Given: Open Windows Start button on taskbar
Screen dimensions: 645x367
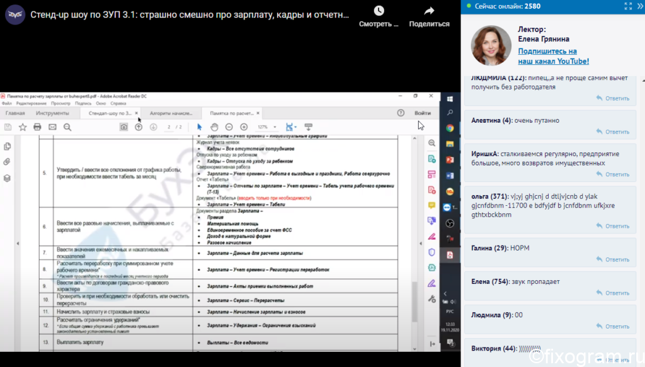Looking at the screenshot, I should coord(450,99).
